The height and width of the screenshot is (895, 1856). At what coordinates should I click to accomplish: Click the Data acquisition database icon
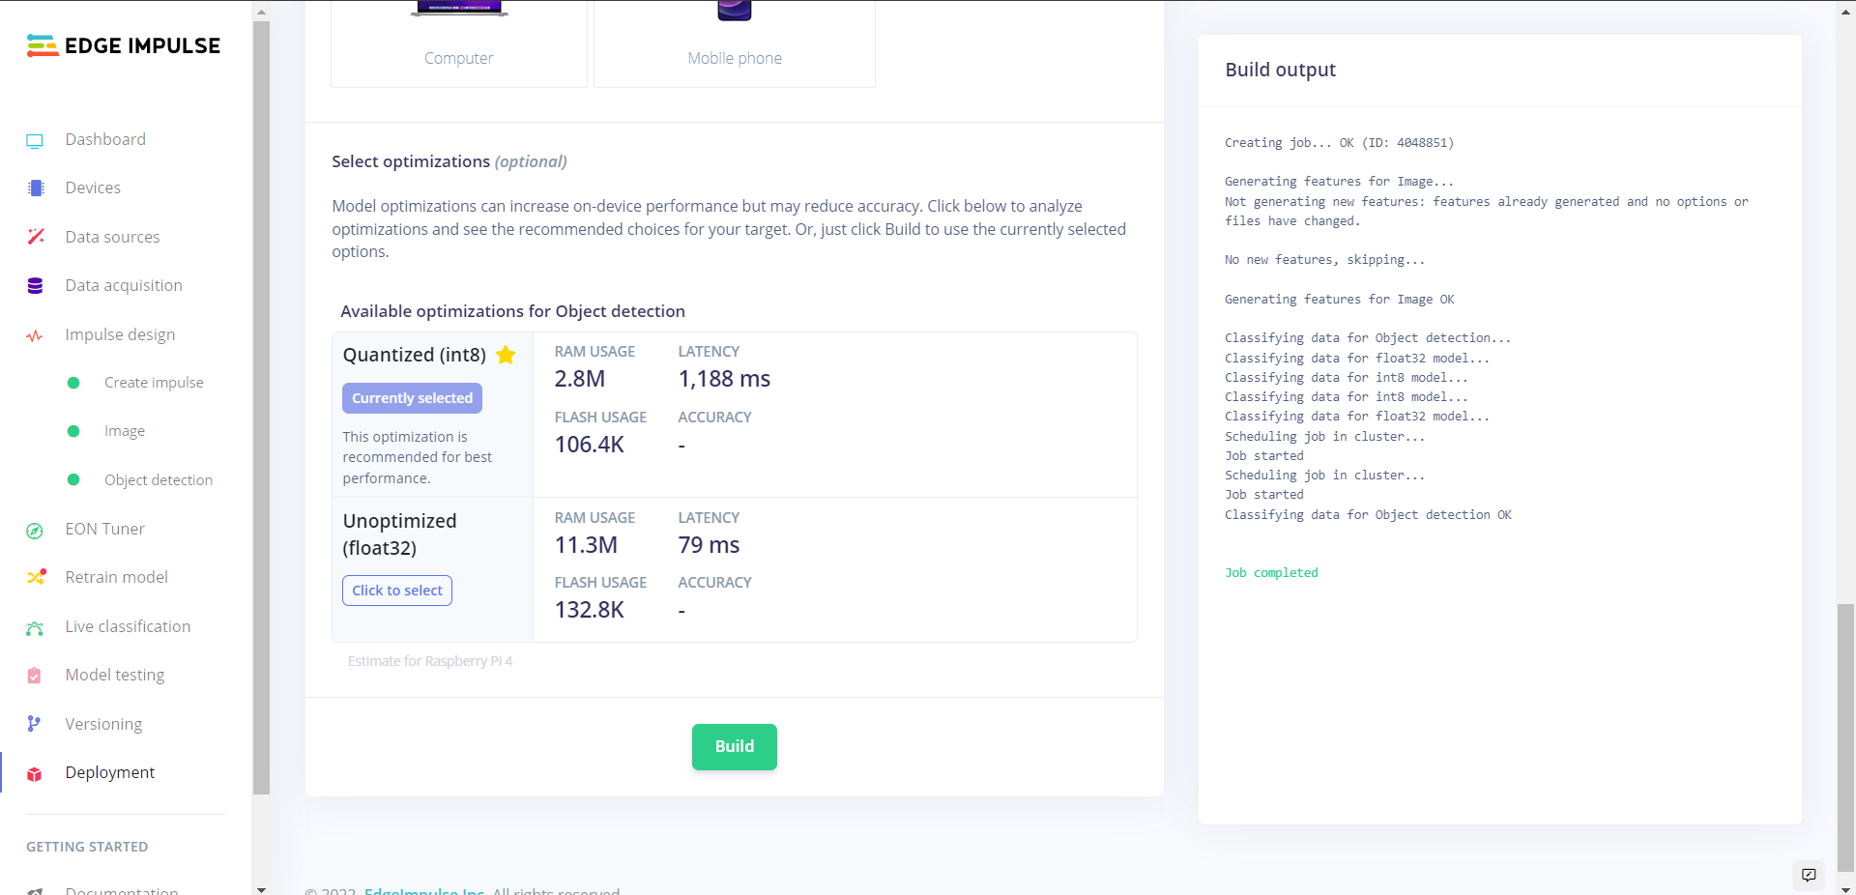(36, 286)
